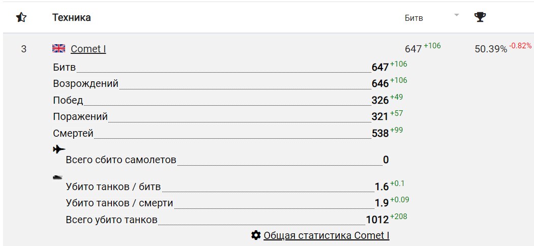Screen dimensions: 534x246
Task: Click the gear icon beside Общая статистика
Action: click(256, 235)
